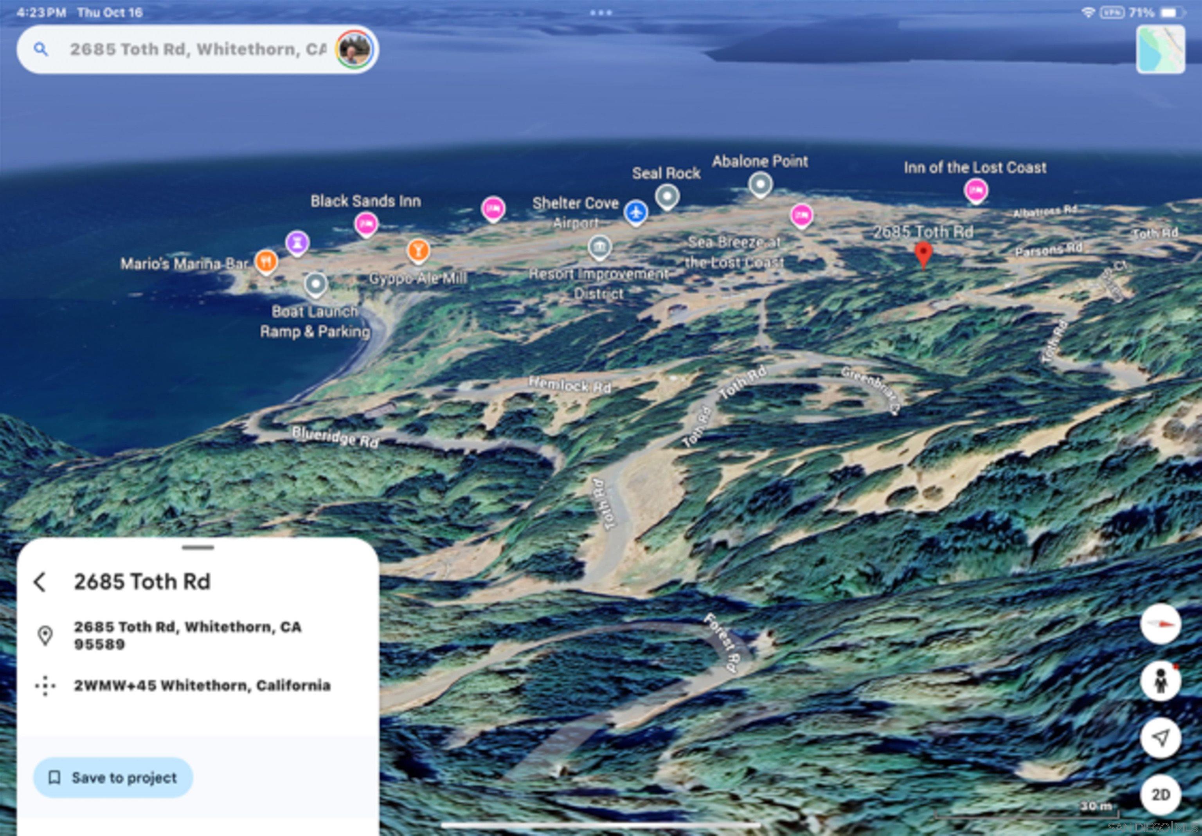Viewport: 1202px width, 836px height.
Task: Expand the info panel drag handle
Action: point(198,548)
